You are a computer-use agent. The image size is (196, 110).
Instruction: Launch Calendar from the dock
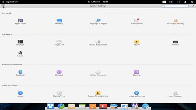82,106
